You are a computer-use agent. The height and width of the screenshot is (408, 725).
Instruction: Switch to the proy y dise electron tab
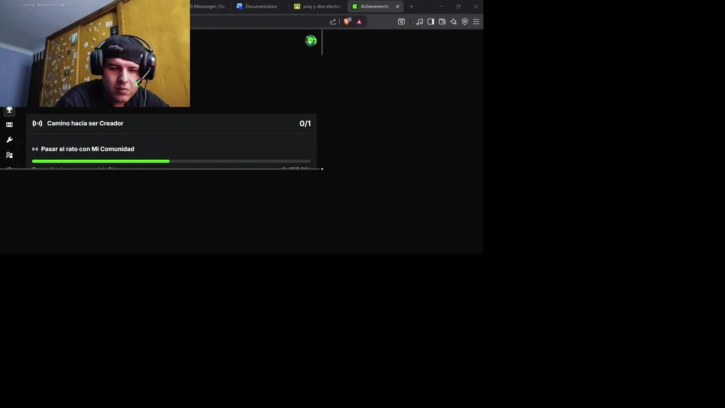317,6
